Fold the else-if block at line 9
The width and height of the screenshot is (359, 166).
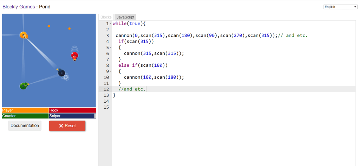point(111,71)
